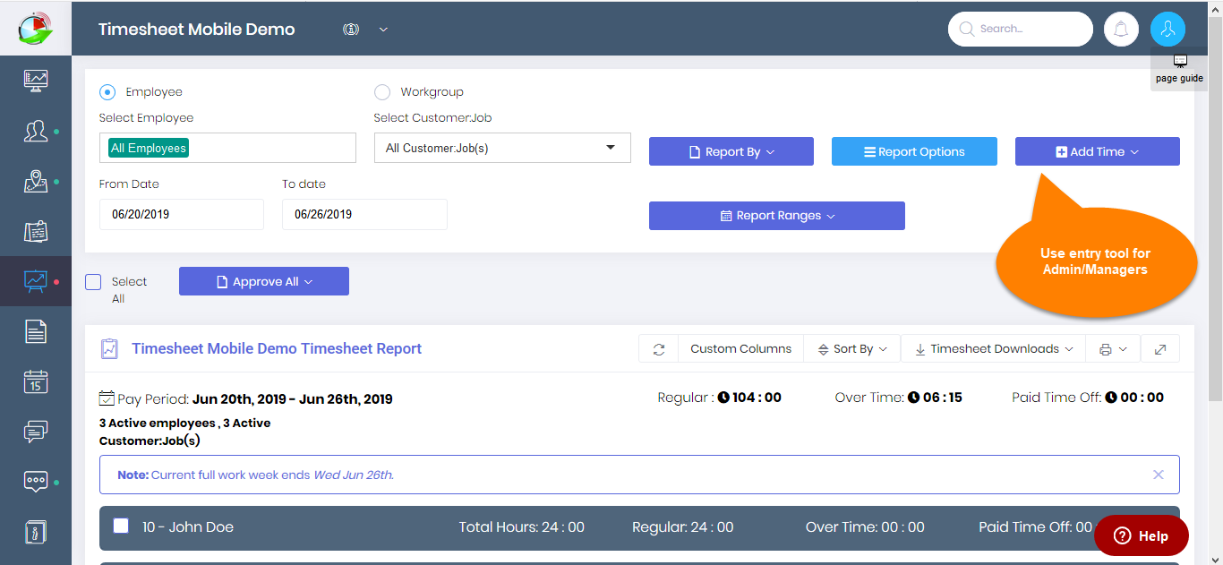The height and width of the screenshot is (565, 1223).
Task: Open the chat messages icon in the sidebar
Action: coord(36,431)
